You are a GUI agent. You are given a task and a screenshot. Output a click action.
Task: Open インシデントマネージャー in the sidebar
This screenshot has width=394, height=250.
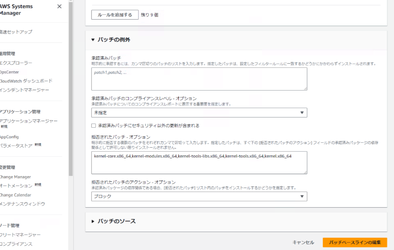point(24,90)
